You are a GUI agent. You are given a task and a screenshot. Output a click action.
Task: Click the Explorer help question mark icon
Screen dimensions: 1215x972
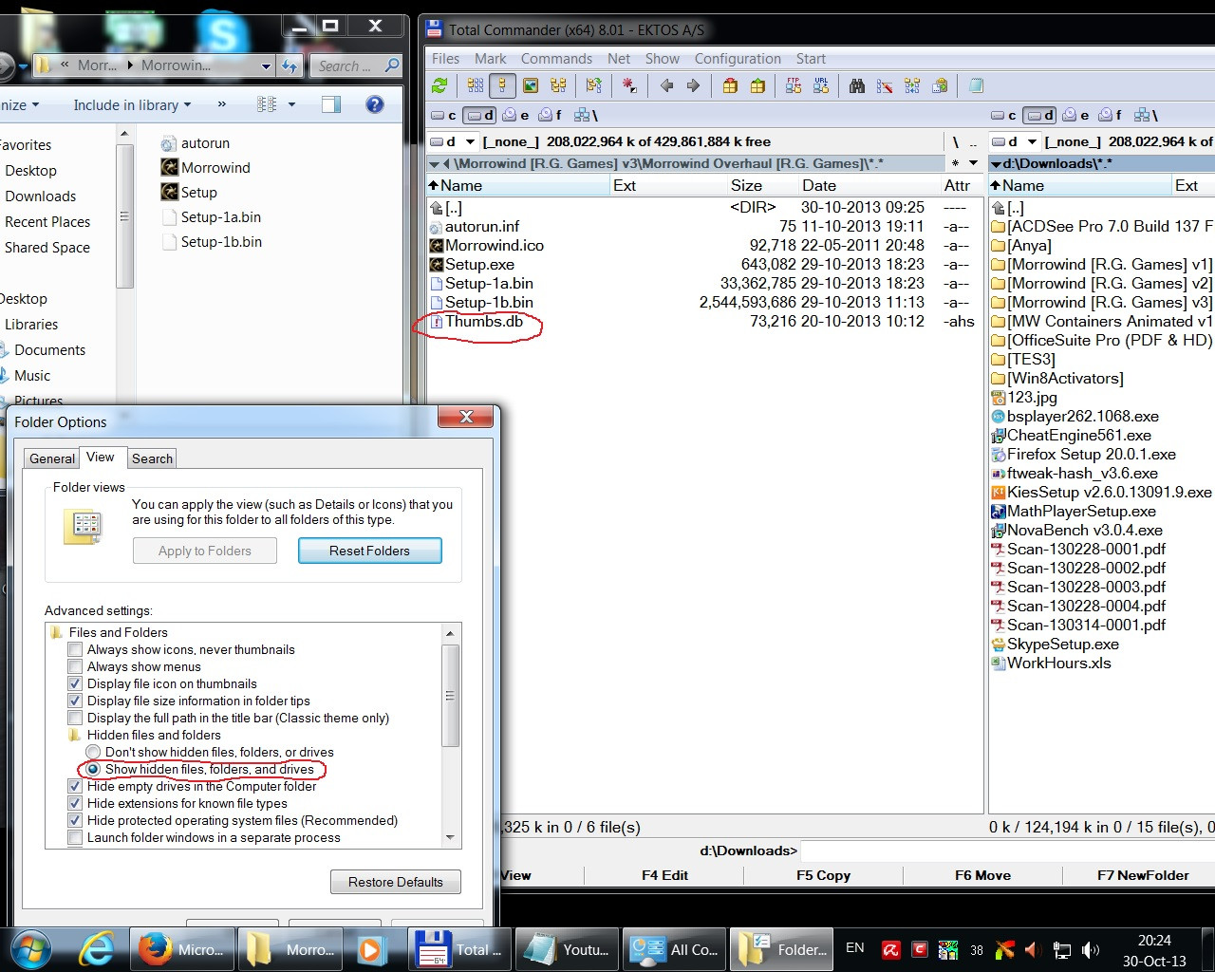click(x=375, y=104)
